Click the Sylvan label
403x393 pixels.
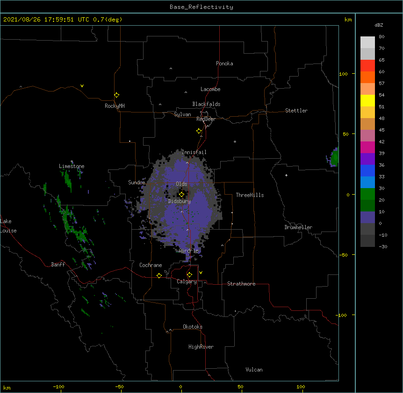pos(182,114)
